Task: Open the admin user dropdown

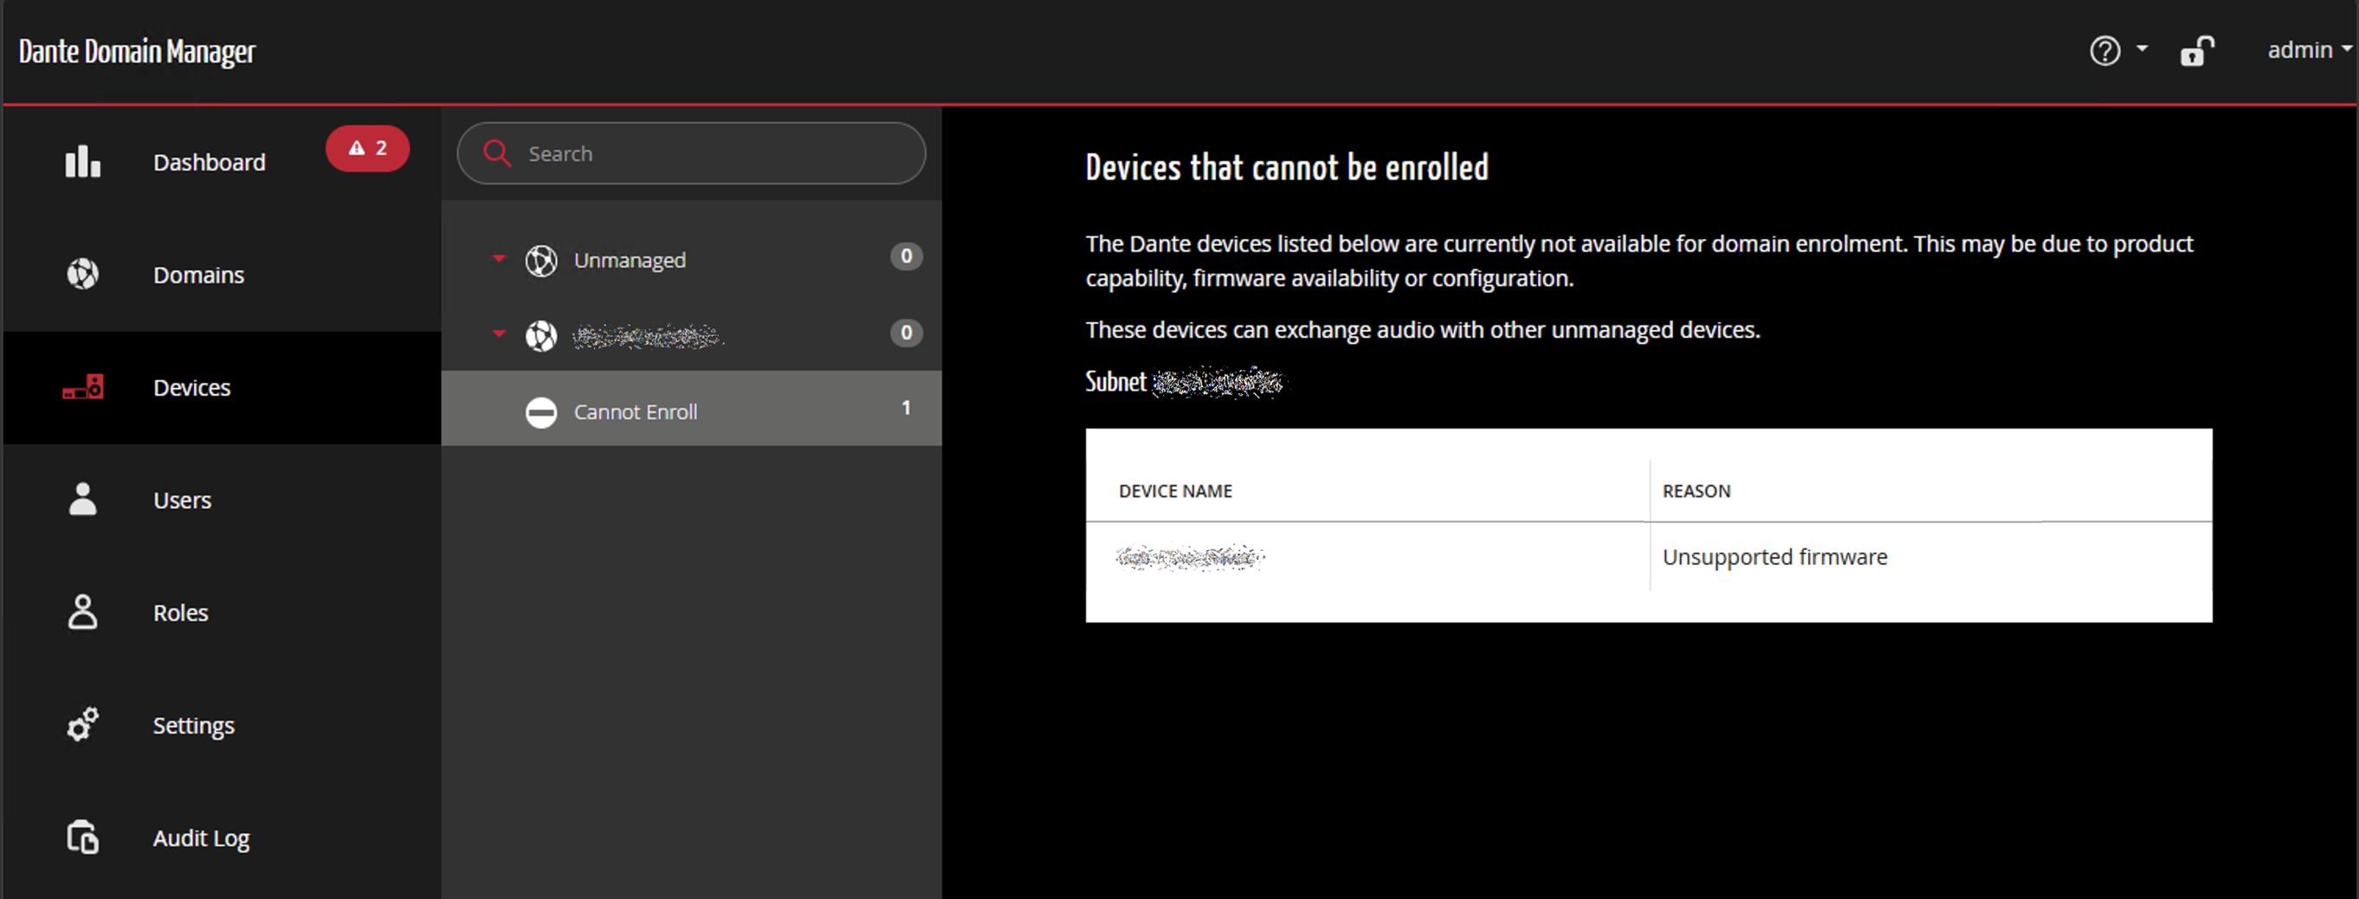Action: point(2310,50)
